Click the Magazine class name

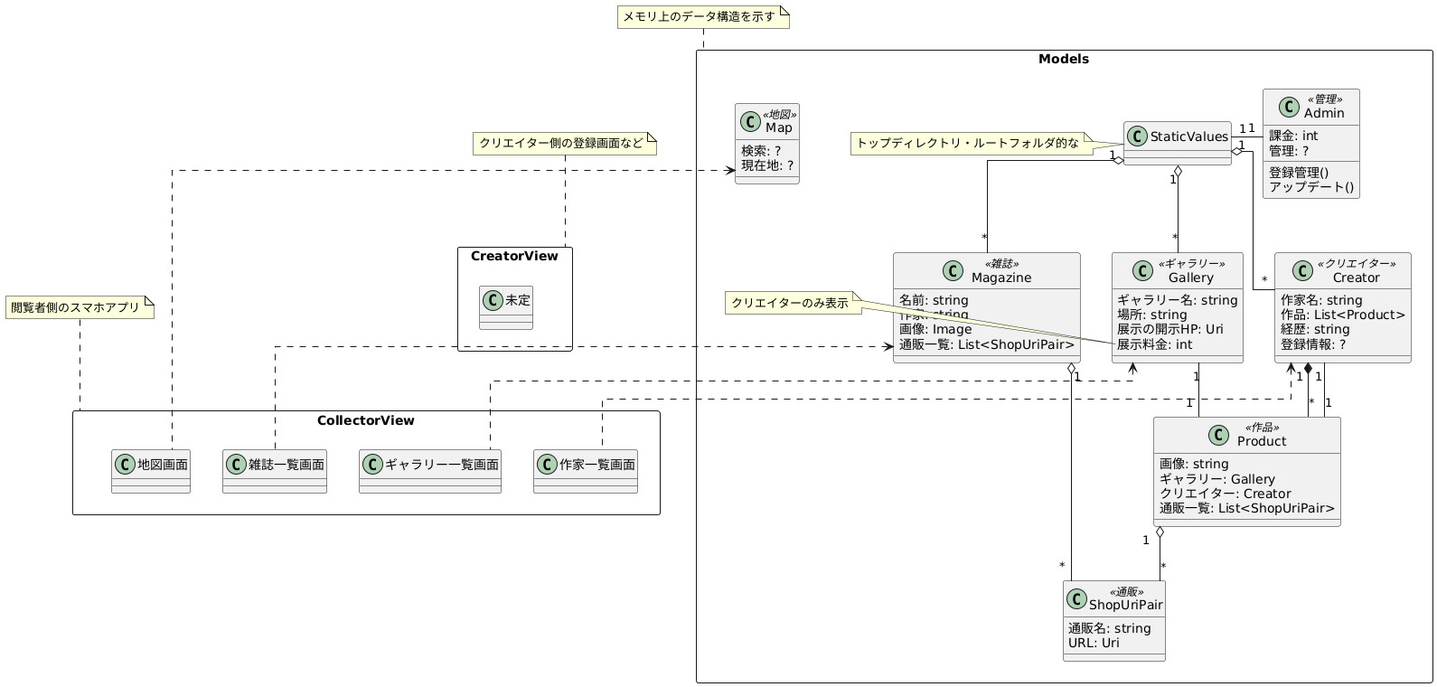[1002, 278]
